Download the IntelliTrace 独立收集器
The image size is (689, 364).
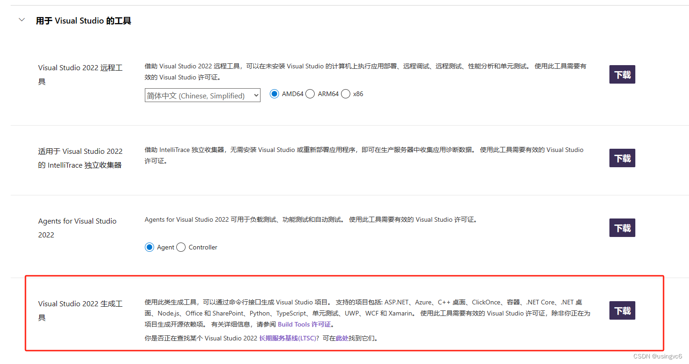tap(622, 158)
